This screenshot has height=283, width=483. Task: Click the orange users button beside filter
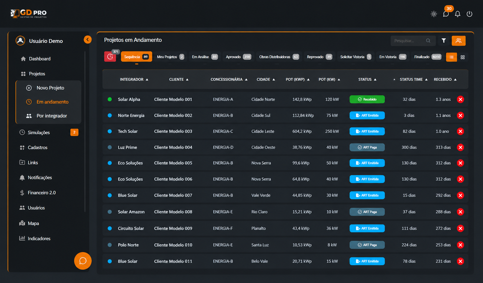pos(459,41)
